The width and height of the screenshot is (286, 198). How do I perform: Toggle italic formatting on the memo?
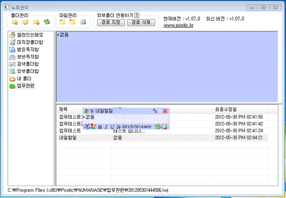(106, 127)
